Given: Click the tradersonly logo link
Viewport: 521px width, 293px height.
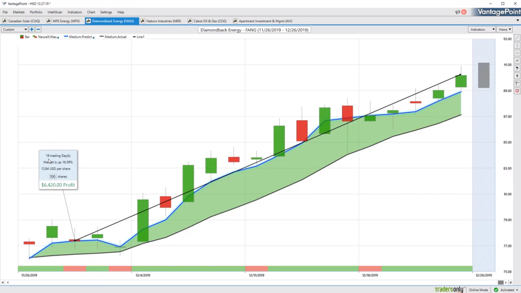Looking at the screenshot, I should click(x=449, y=289).
